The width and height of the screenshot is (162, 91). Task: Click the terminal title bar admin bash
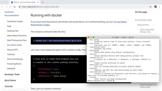[x=123, y=37]
